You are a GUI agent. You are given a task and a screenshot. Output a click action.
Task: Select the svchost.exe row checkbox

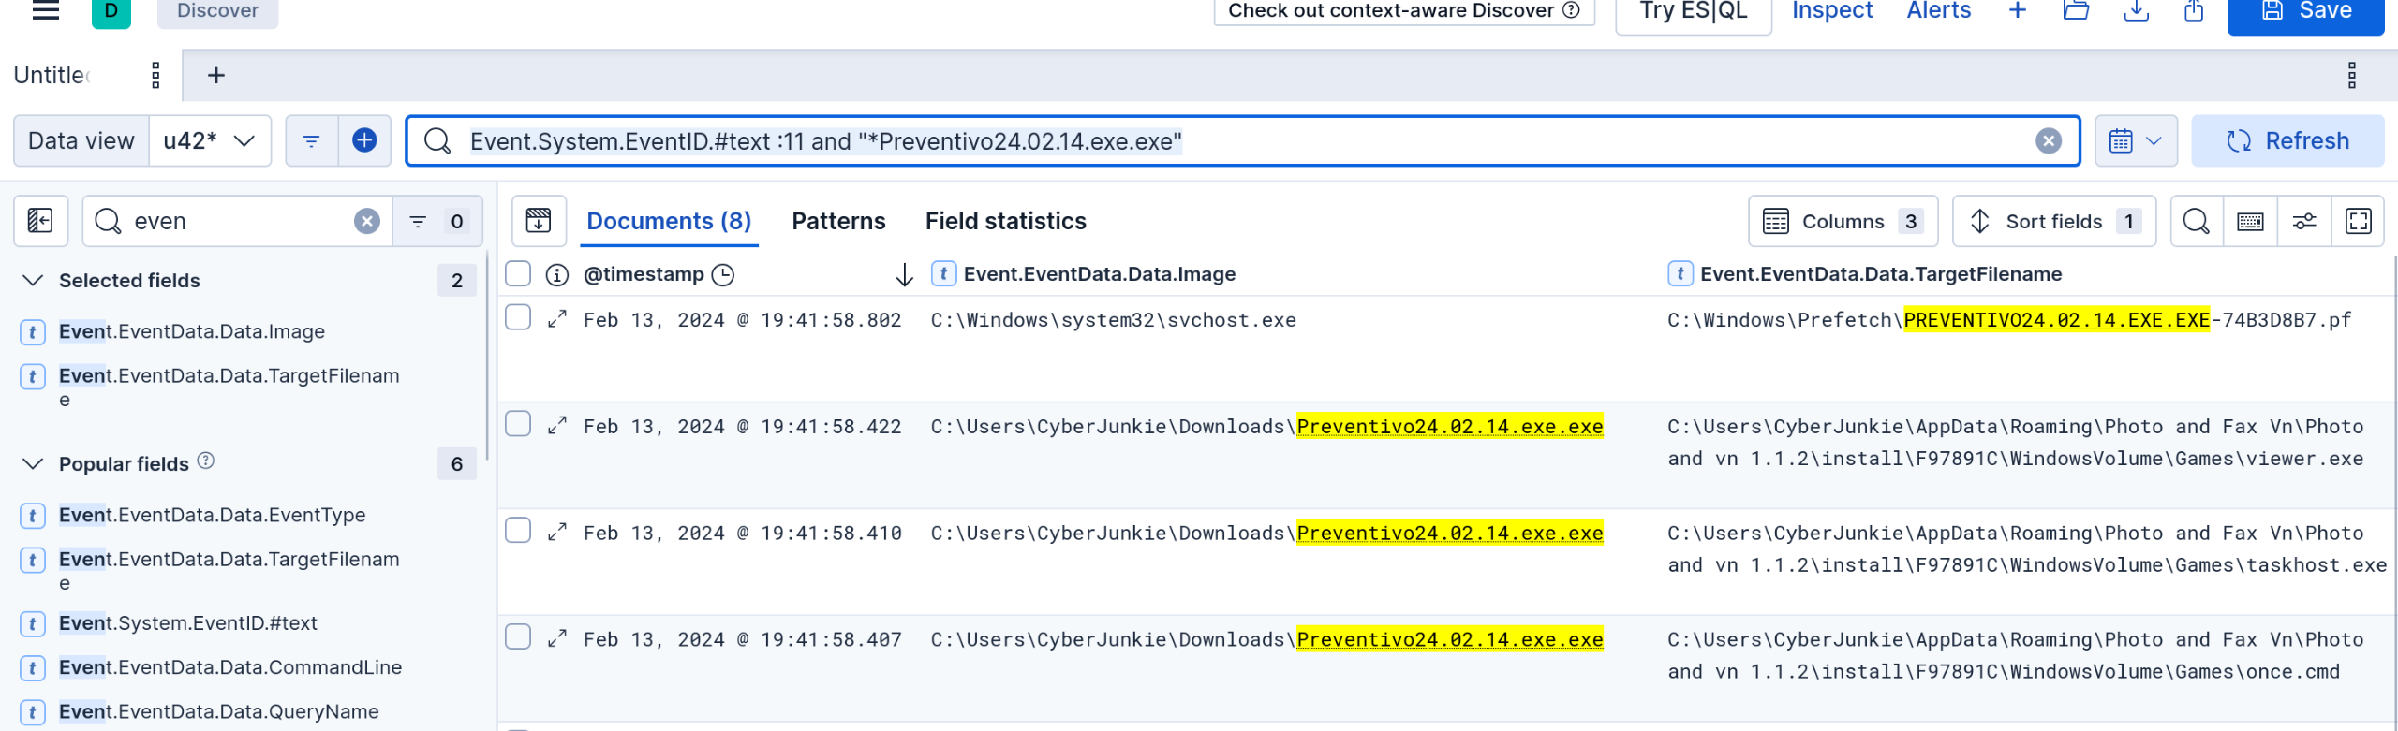pos(518,318)
